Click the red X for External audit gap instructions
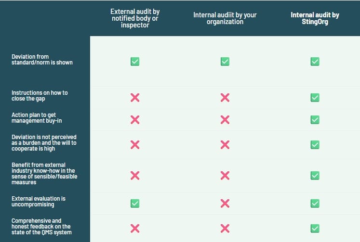Image resolution: width=360 pixels, height=242 pixels. (135, 98)
